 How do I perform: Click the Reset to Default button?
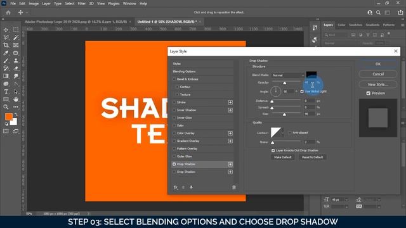coord(312,157)
